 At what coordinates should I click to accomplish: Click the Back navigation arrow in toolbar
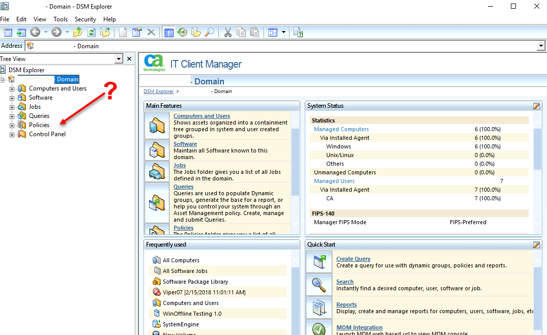coord(35,32)
